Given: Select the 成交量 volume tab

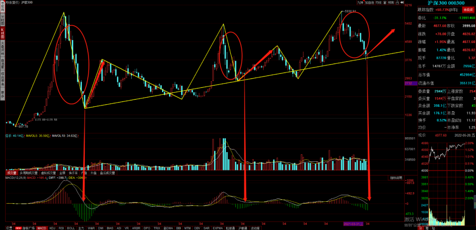Looking at the screenshot, I should click(x=11, y=173).
